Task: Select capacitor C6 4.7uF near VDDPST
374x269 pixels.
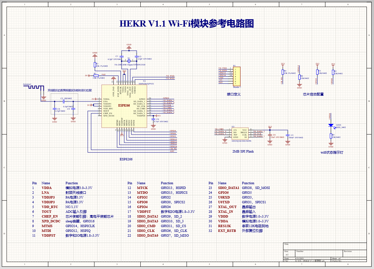Action: 153,119
